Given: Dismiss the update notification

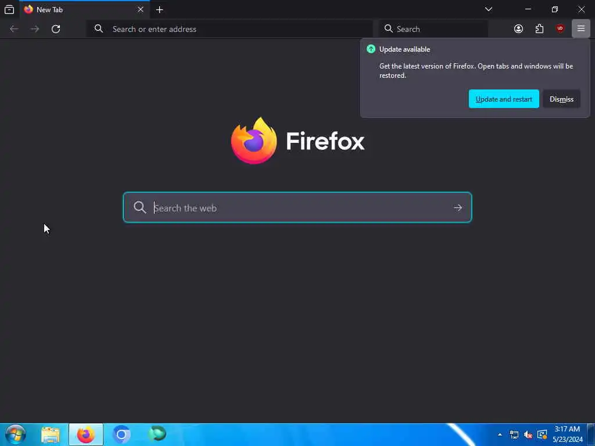Looking at the screenshot, I should [562, 99].
